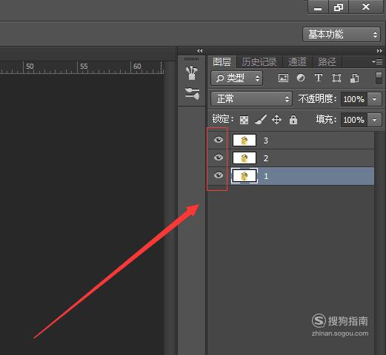
Task: Hide layer 2 with eye icon
Action: pyautogui.click(x=219, y=158)
